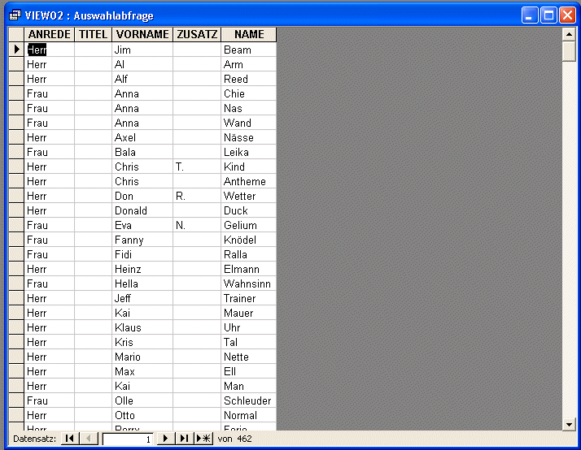
Task: Click the name cell 'Mauer'
Action: 249,313
